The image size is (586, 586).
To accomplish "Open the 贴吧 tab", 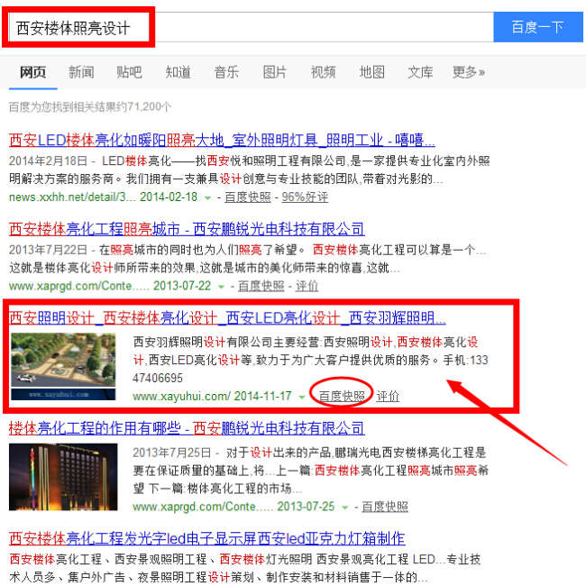I will click(129, 72).
